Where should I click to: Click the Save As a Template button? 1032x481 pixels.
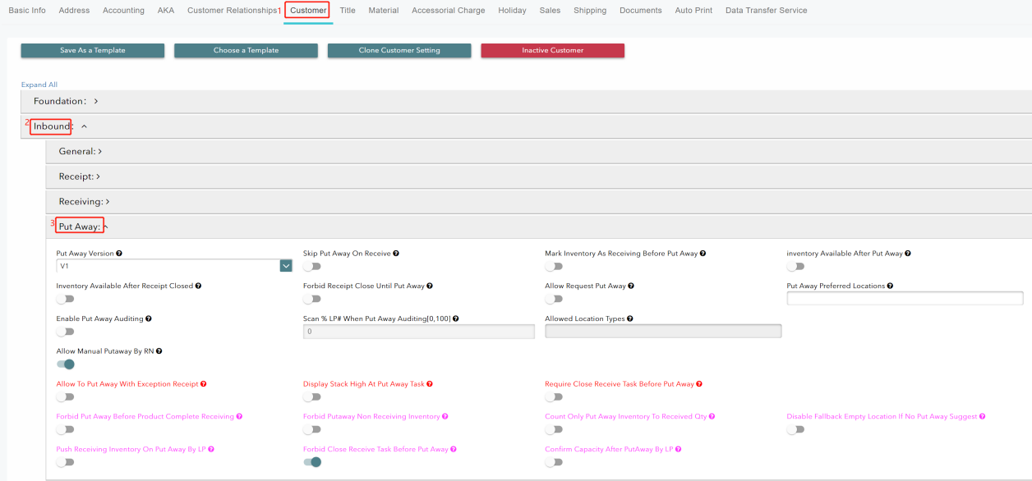coord(93,50)
